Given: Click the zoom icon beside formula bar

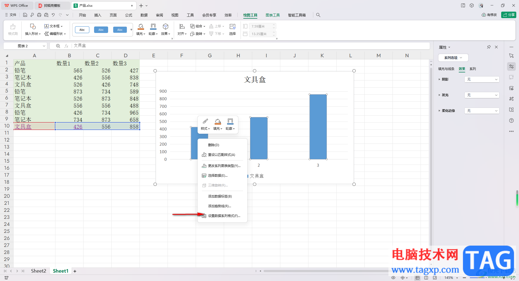Looking at the screenshot, I should 58,46.
